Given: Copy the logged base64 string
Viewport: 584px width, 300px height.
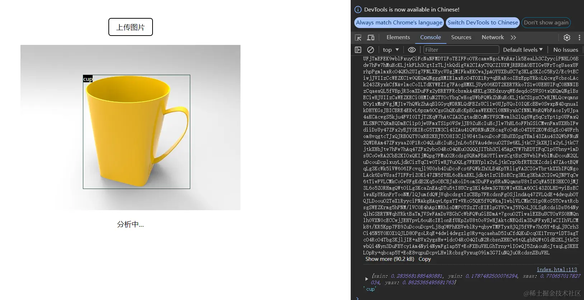Looking at the screenshot, I should point(425,259).
